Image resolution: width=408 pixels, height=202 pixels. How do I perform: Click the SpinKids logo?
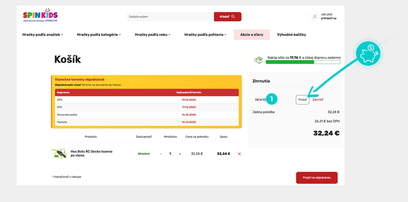click(40, 16)
